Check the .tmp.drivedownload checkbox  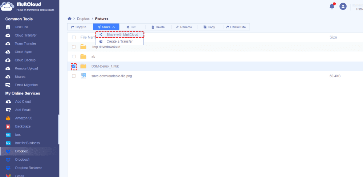[74, 47]
